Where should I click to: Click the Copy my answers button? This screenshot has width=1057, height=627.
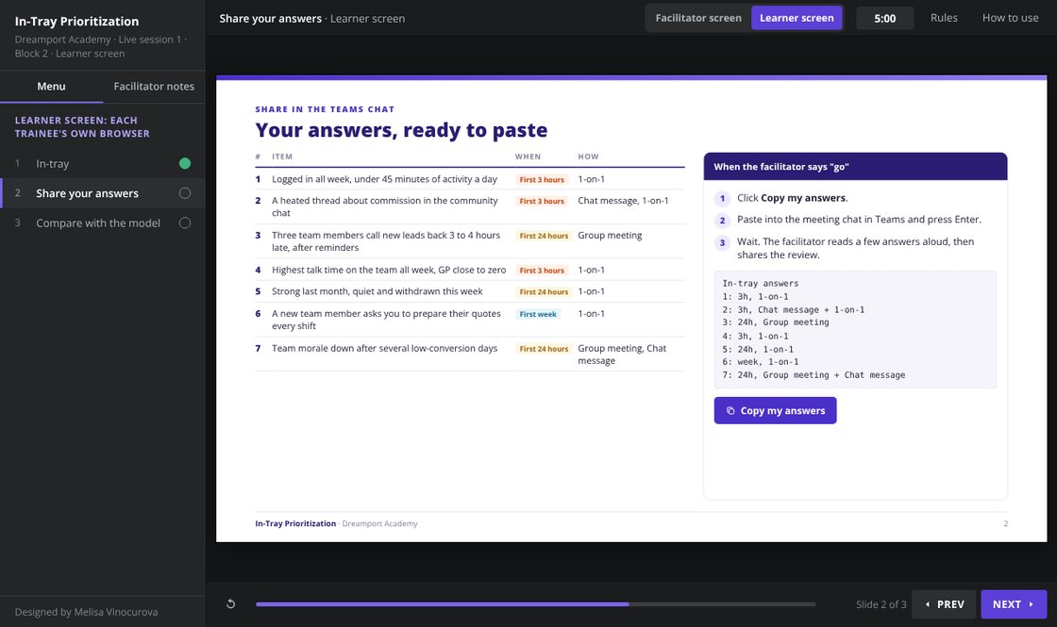click(x=775, y=411)
